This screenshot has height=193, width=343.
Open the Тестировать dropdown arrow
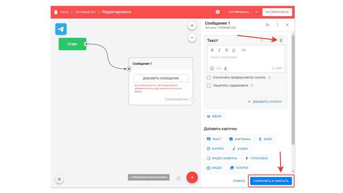coord(257,12)
